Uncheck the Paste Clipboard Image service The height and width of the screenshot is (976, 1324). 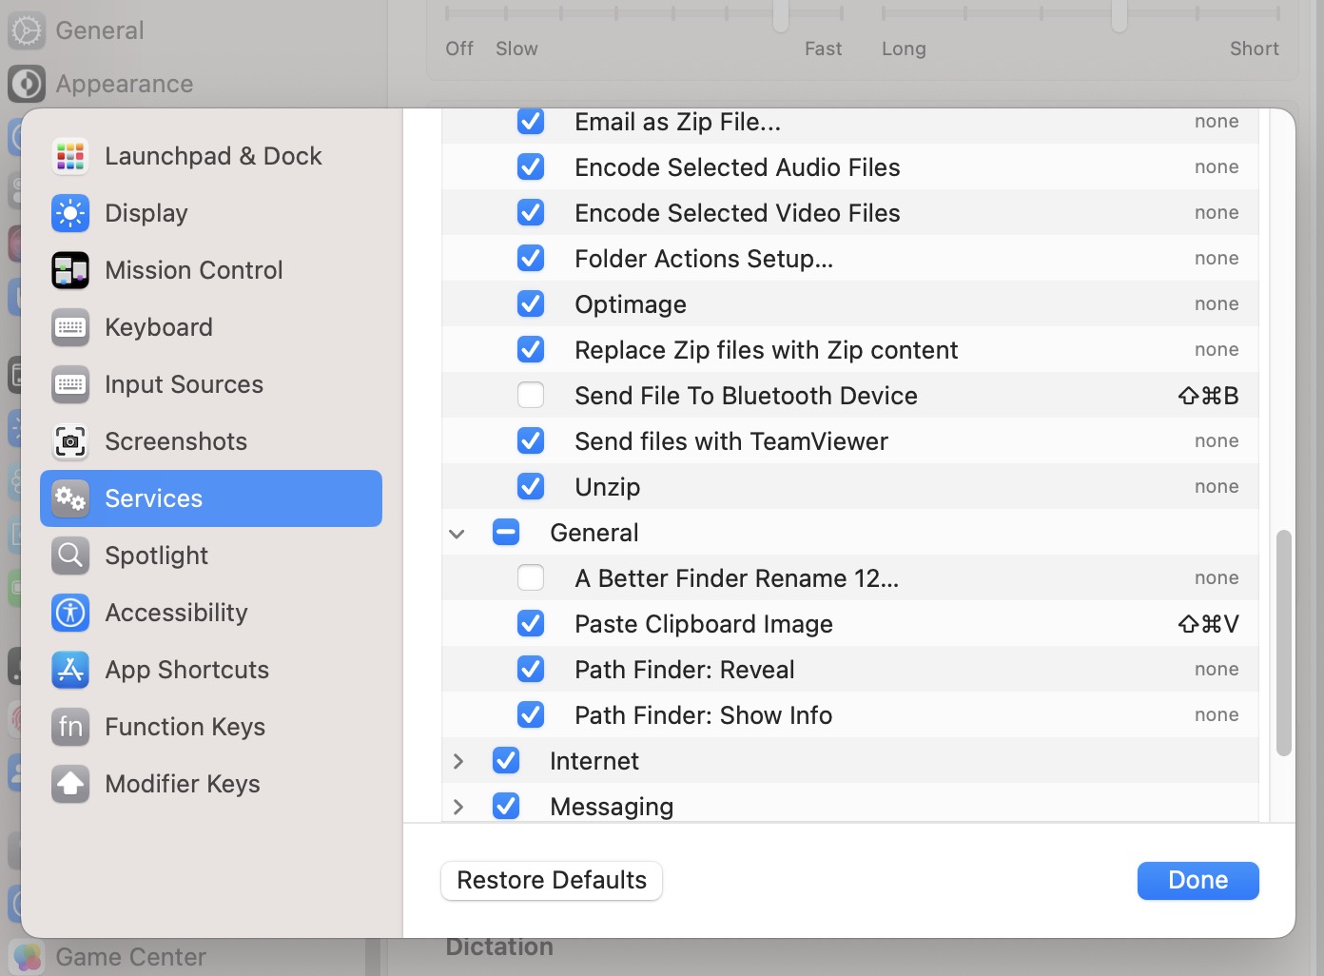tap(531, 623)
